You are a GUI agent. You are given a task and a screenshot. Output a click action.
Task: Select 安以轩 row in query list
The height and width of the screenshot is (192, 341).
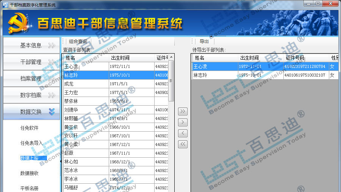116,136
